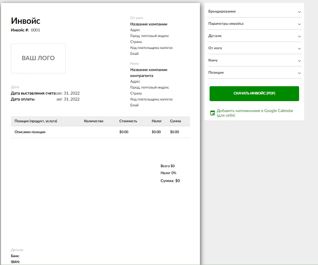Click the Название компании контрагента field

pyautogui.click(x=149, y=73)
